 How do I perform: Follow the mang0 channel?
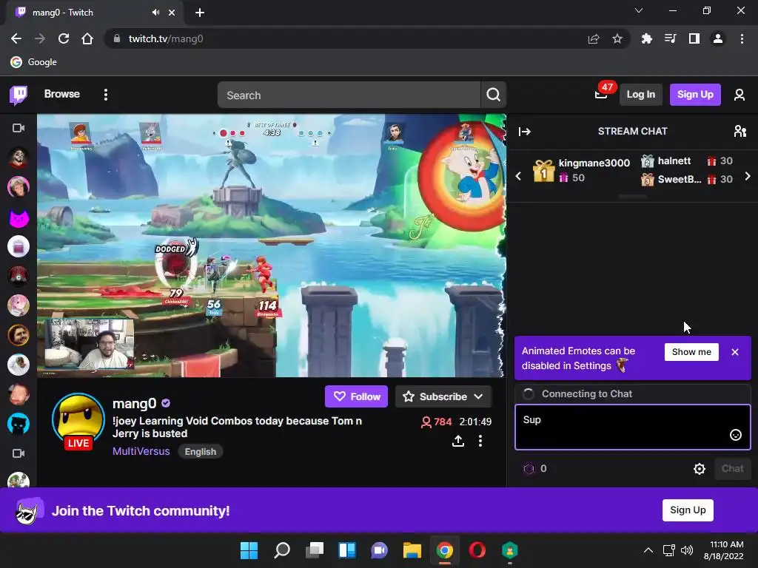[x=356, y=396]
